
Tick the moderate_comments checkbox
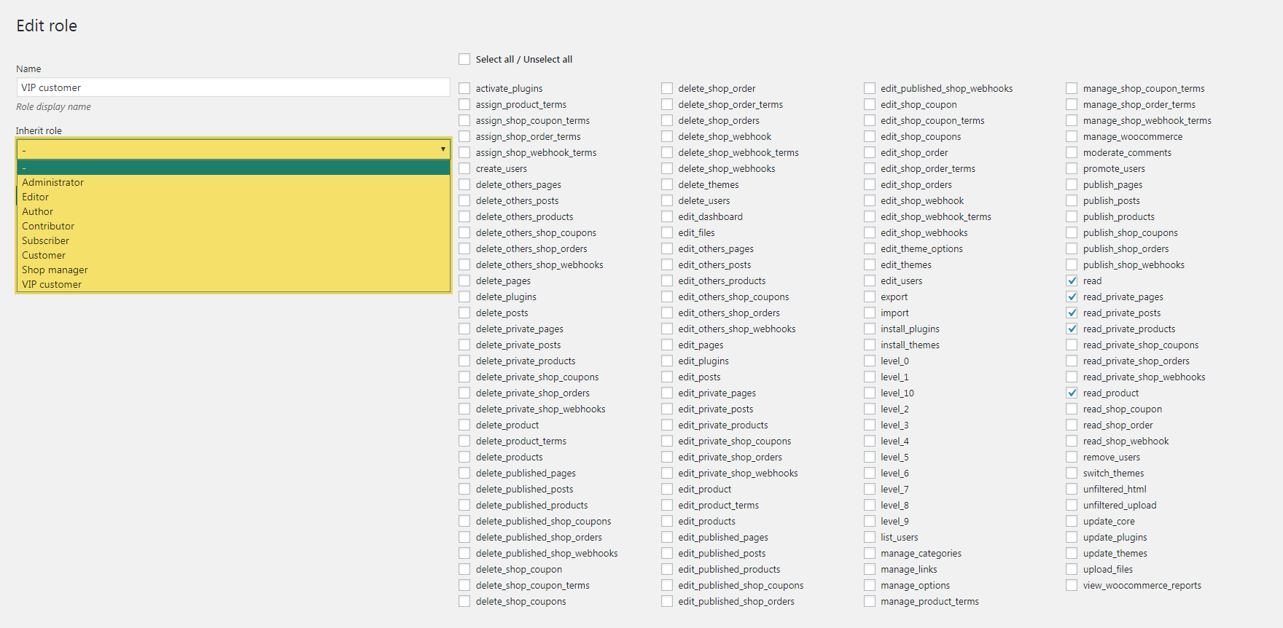pyautogui.click(x=1072, y=152)
